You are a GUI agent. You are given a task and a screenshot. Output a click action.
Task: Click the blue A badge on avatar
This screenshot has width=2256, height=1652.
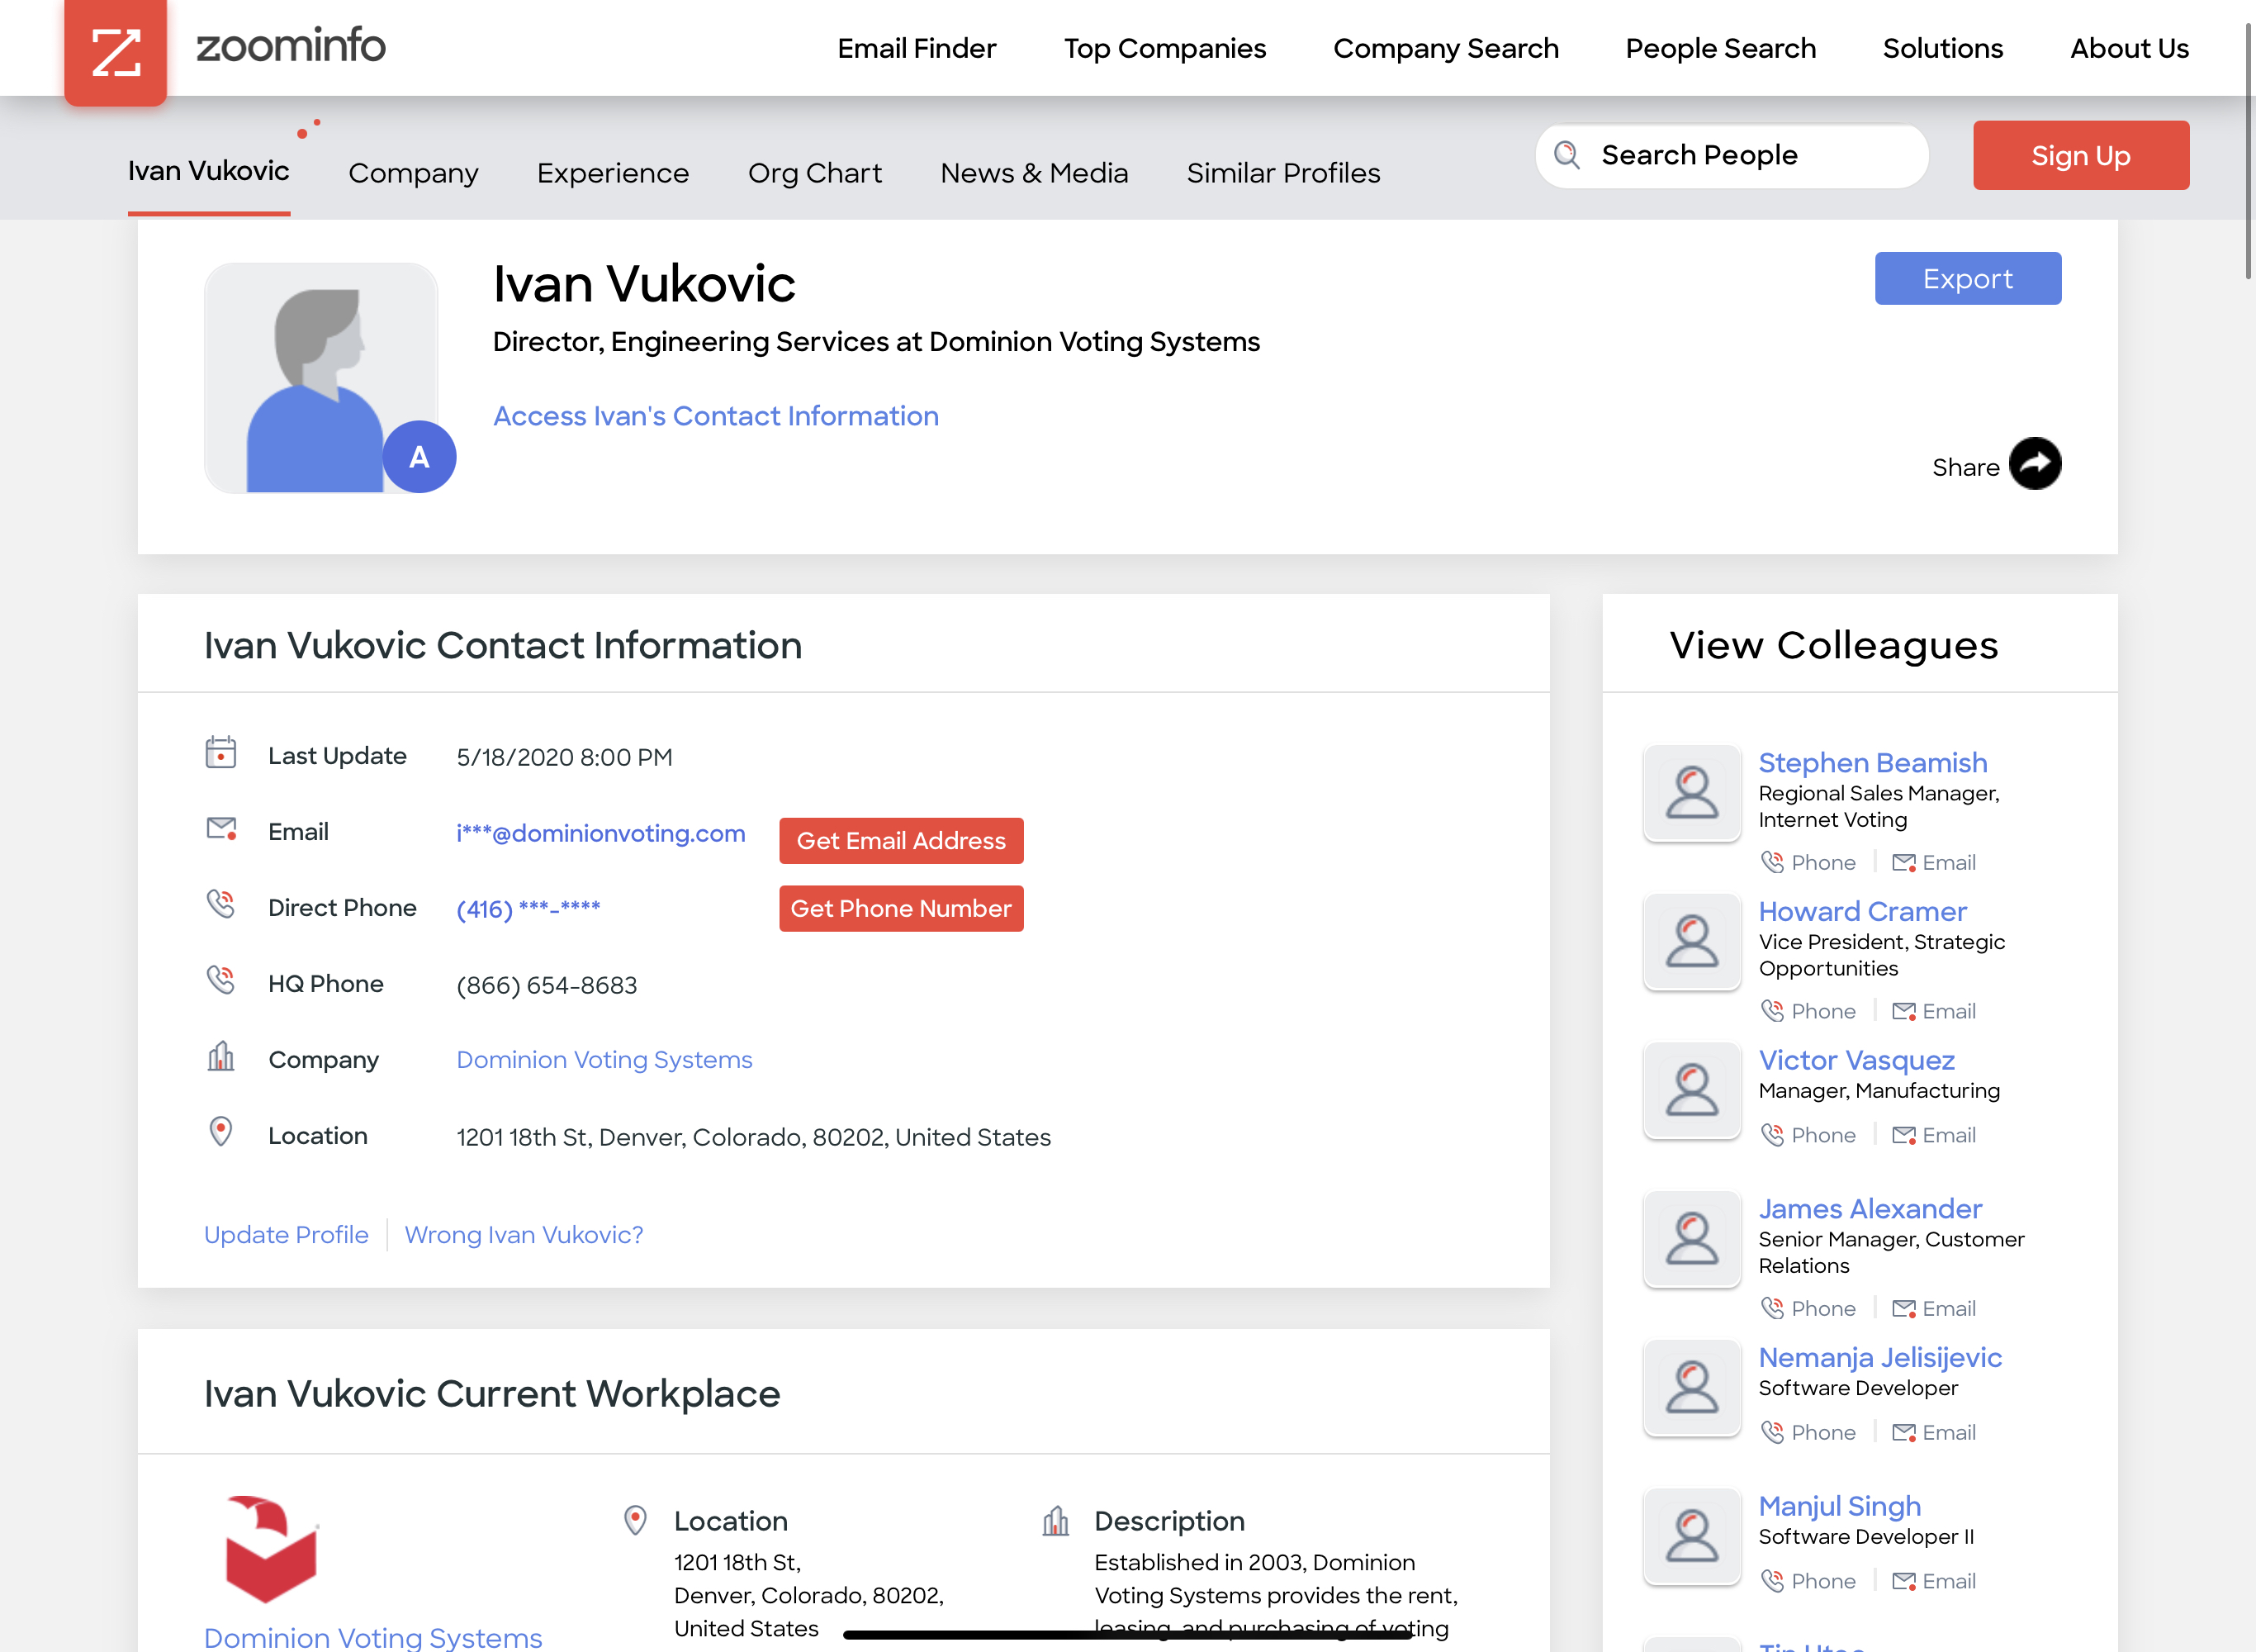click(419, 457)
